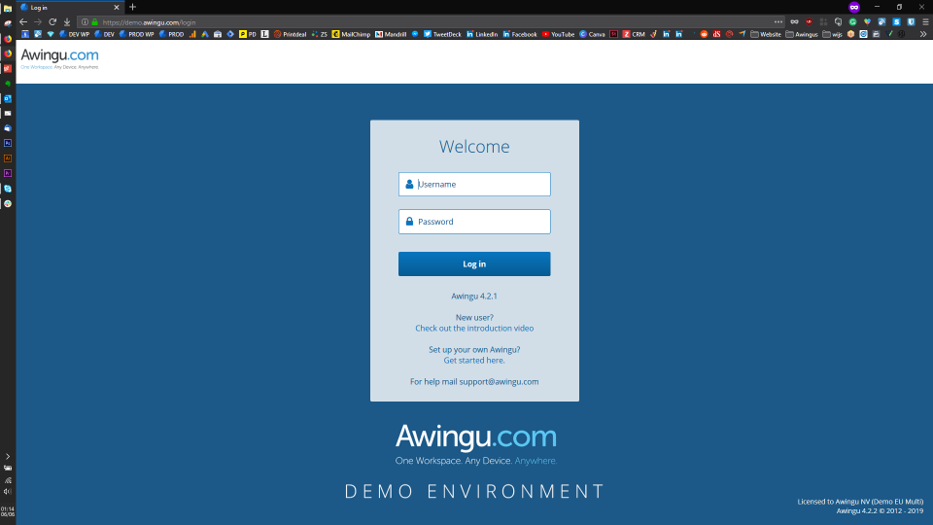
Task: Click the reader glasses icon in toolbar
Action: (x=794, y=22)
